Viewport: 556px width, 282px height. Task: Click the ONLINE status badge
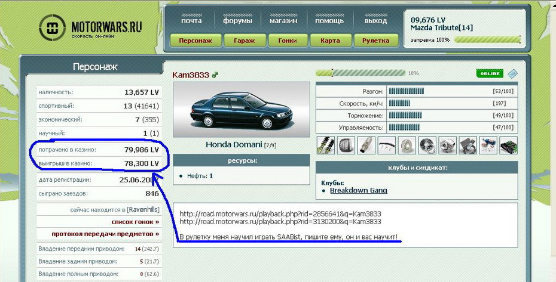[x=490, y=73]
